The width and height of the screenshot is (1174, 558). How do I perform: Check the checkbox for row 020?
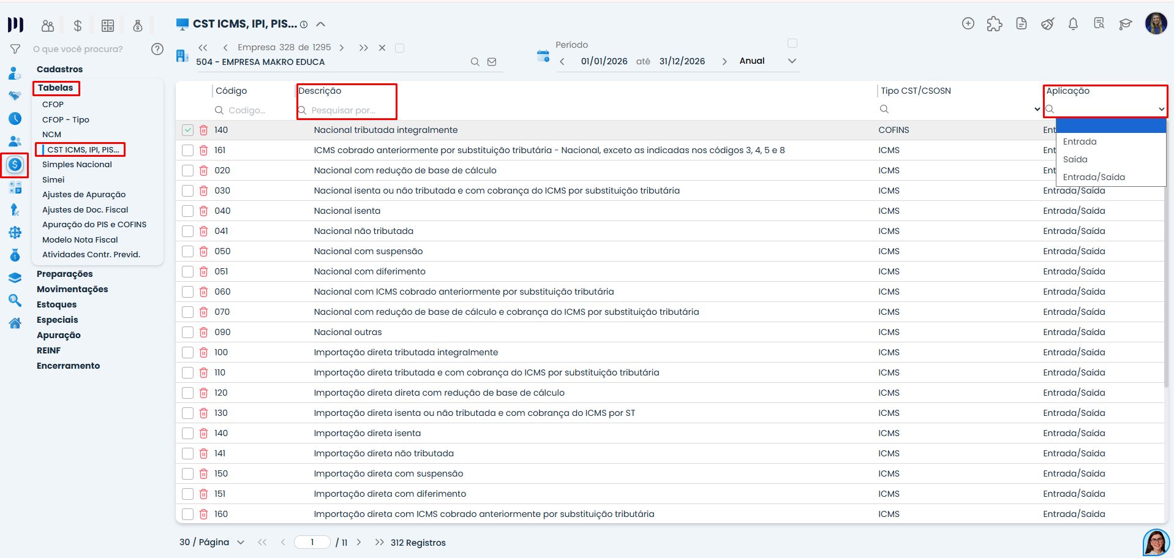(188, 171)
